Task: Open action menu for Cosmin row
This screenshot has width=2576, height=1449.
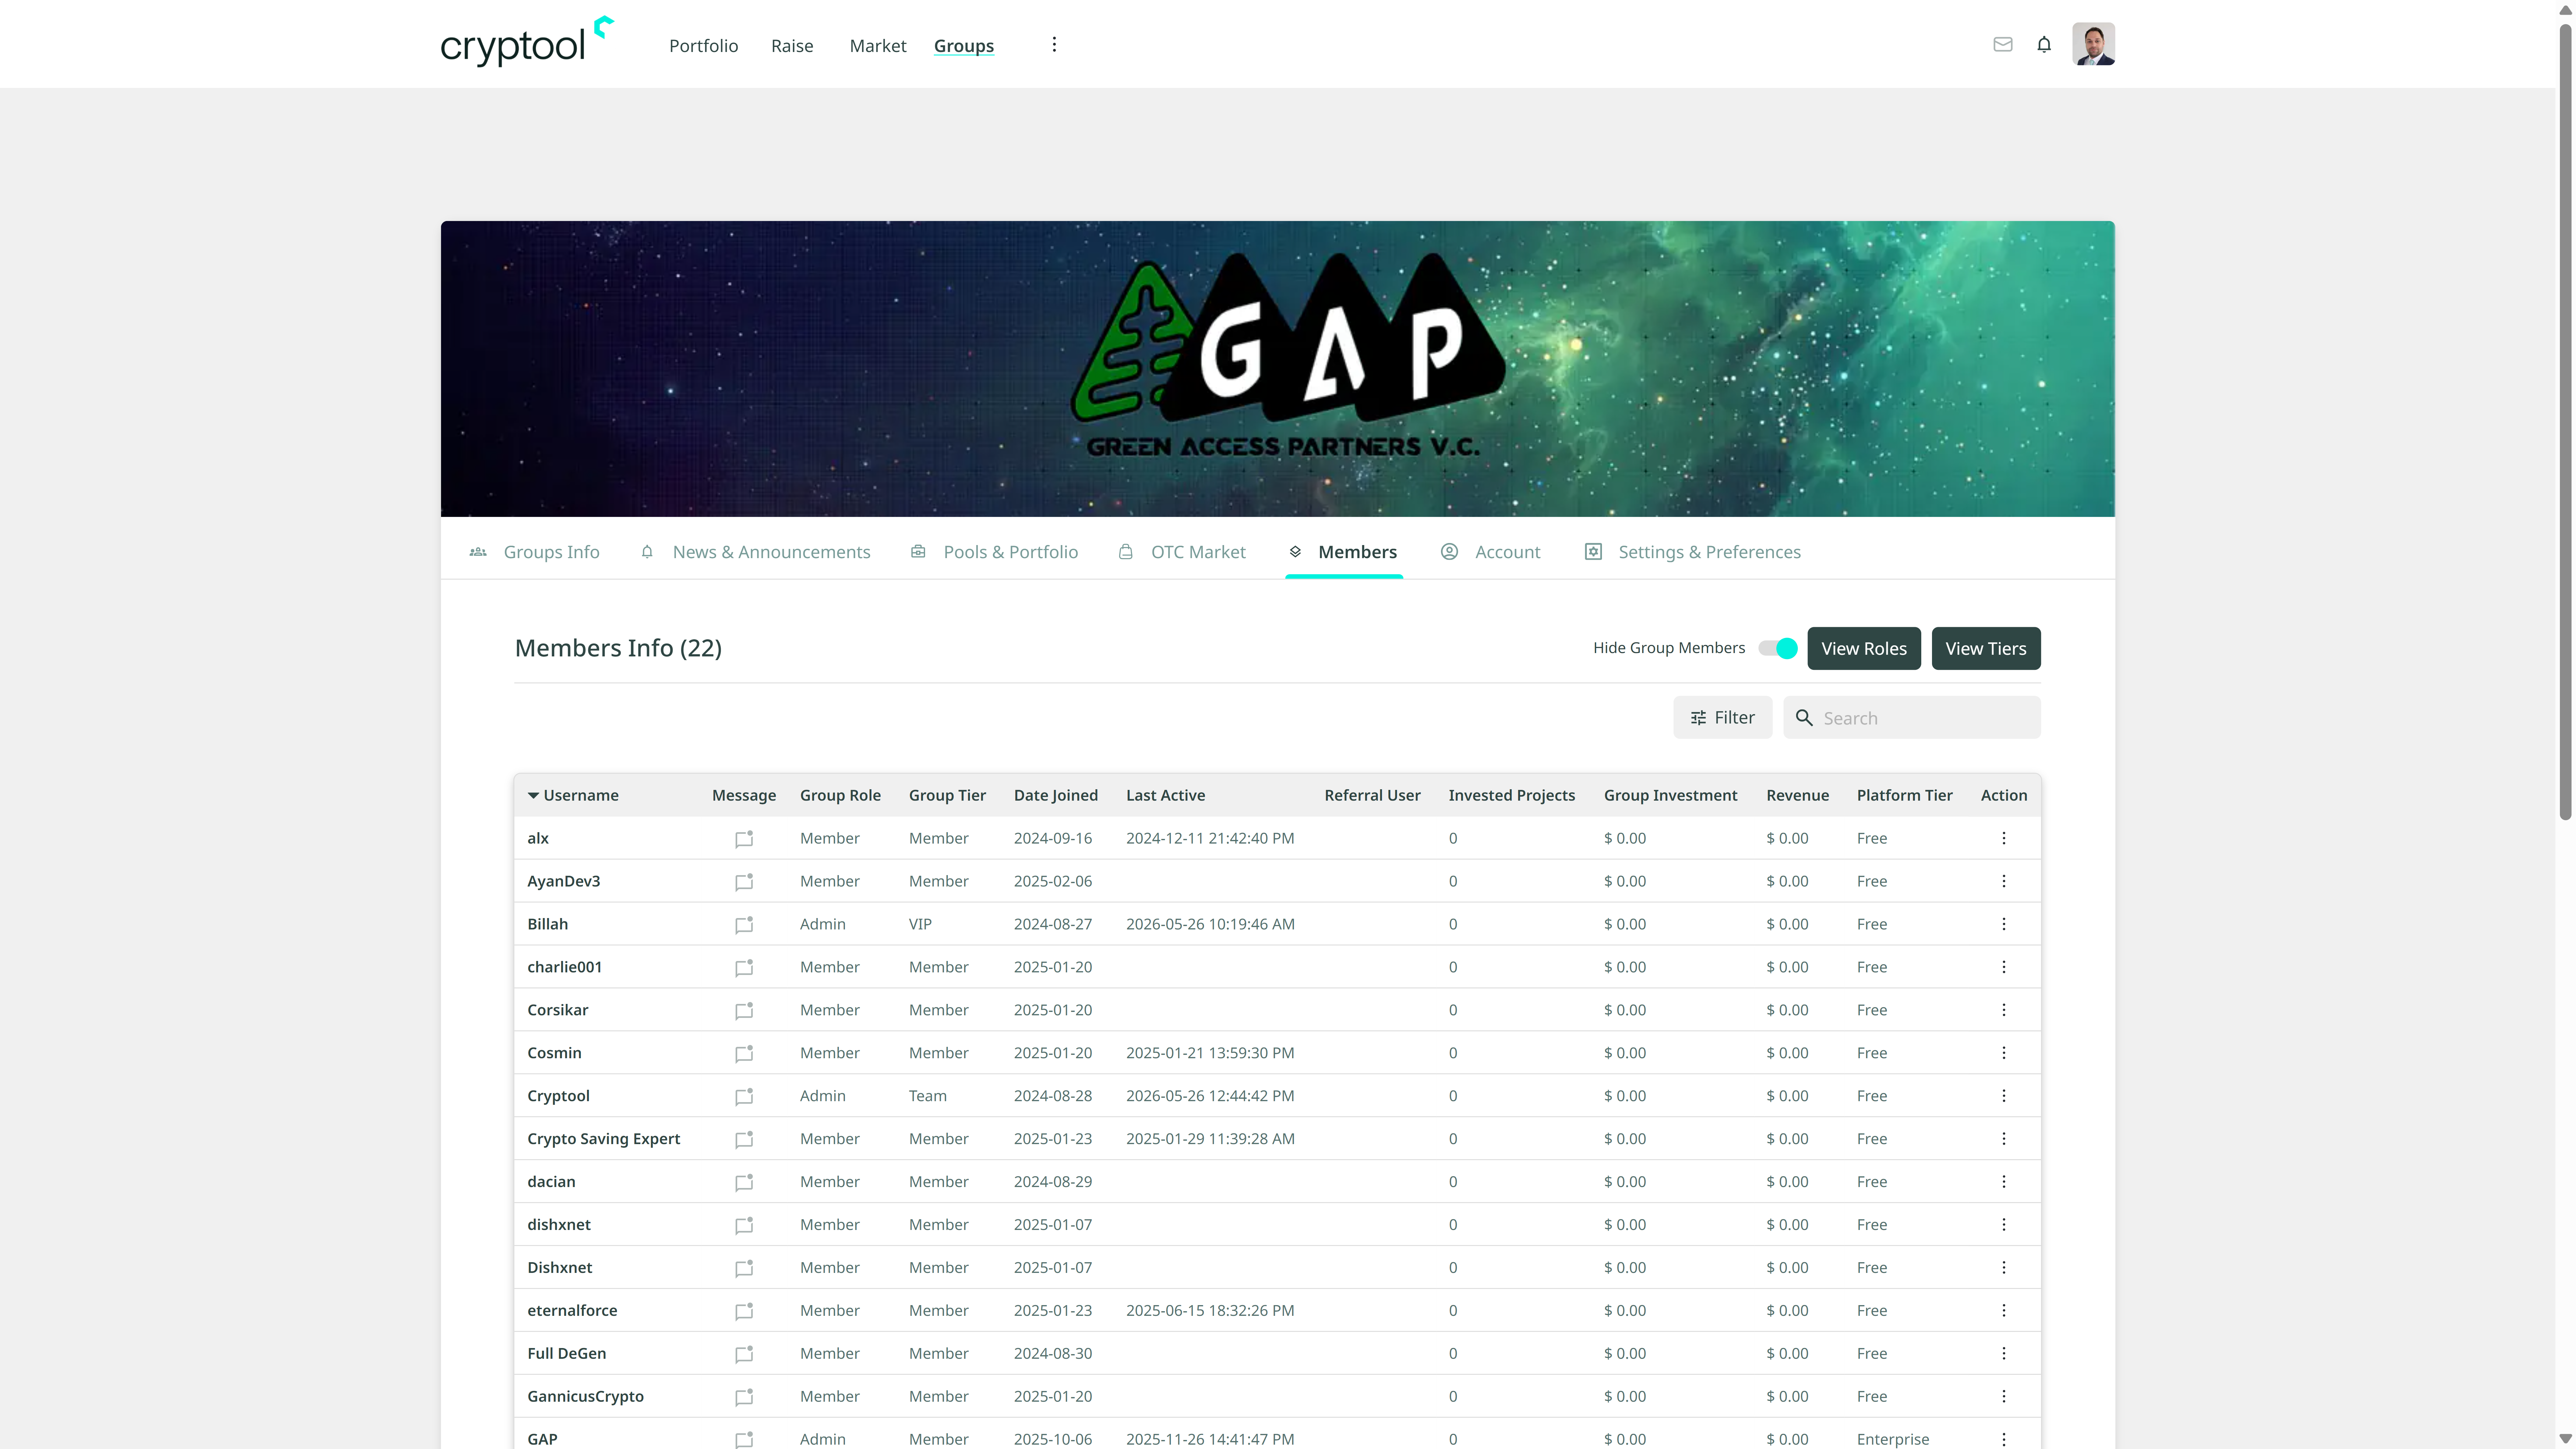Action: (x=2004, y=1053)
